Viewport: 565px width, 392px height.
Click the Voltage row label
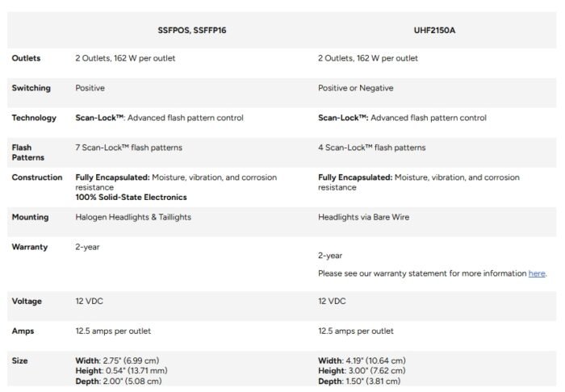(27, 301)
